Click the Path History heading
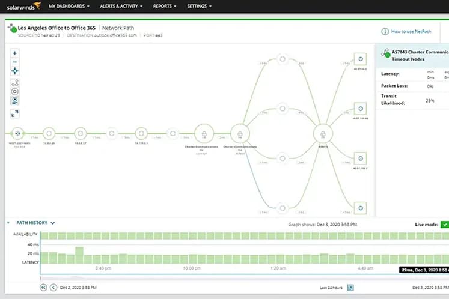 pos(32,223)
